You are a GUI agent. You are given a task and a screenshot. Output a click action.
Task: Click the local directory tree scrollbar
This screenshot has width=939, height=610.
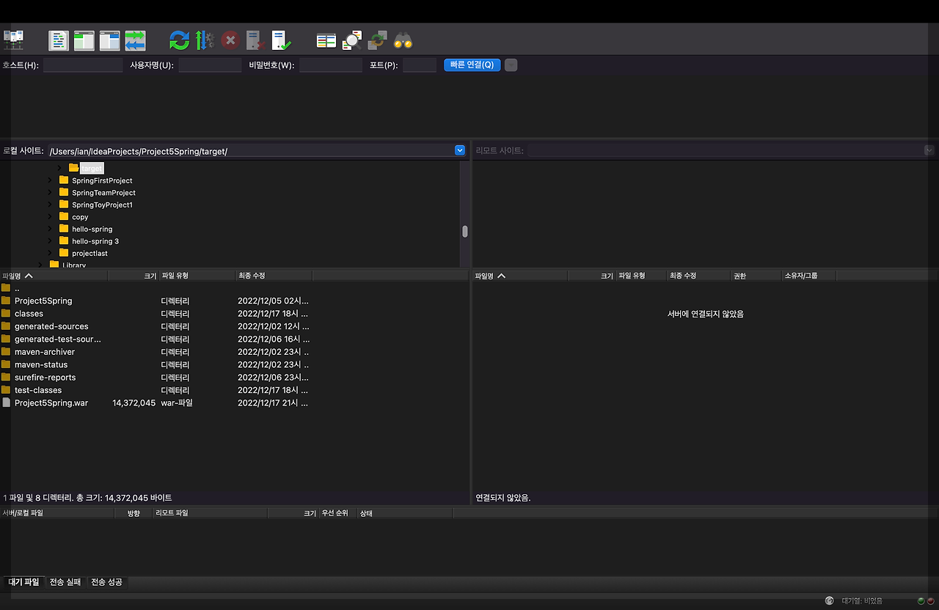point(464,232)
